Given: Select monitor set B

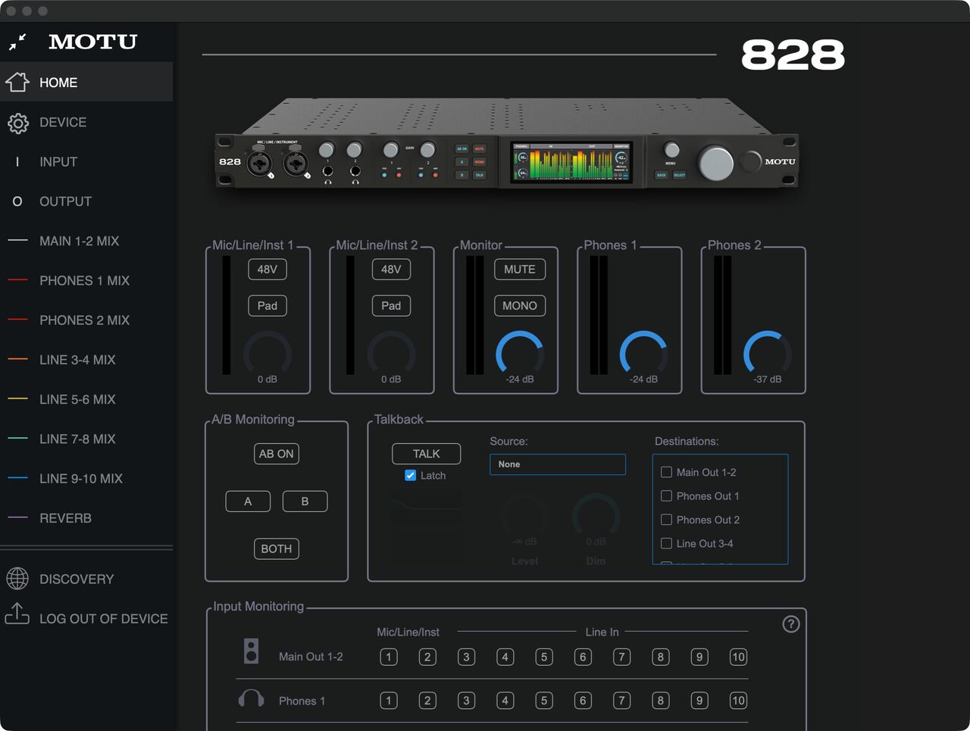Looking at the screenshot, I should [x=305, y=501].
